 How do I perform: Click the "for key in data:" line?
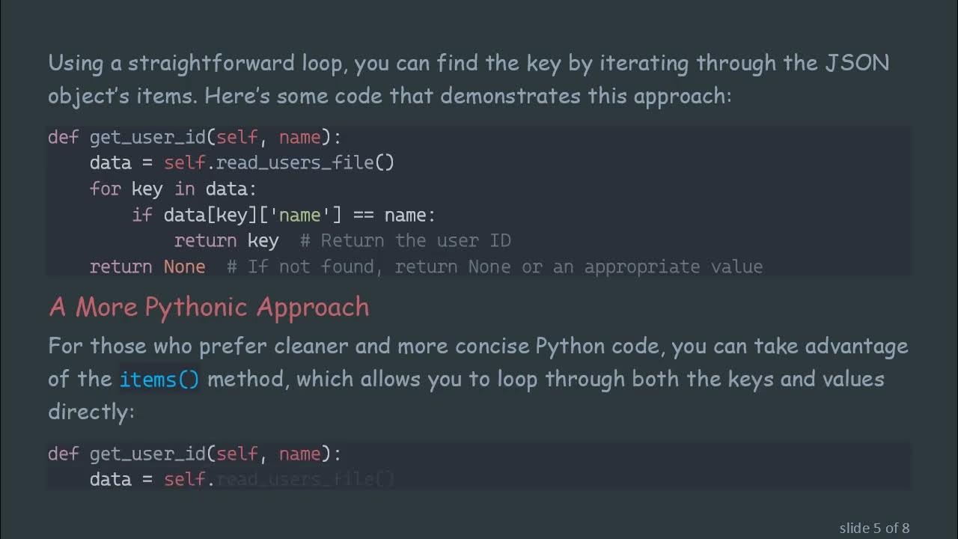tap(173, 189)
